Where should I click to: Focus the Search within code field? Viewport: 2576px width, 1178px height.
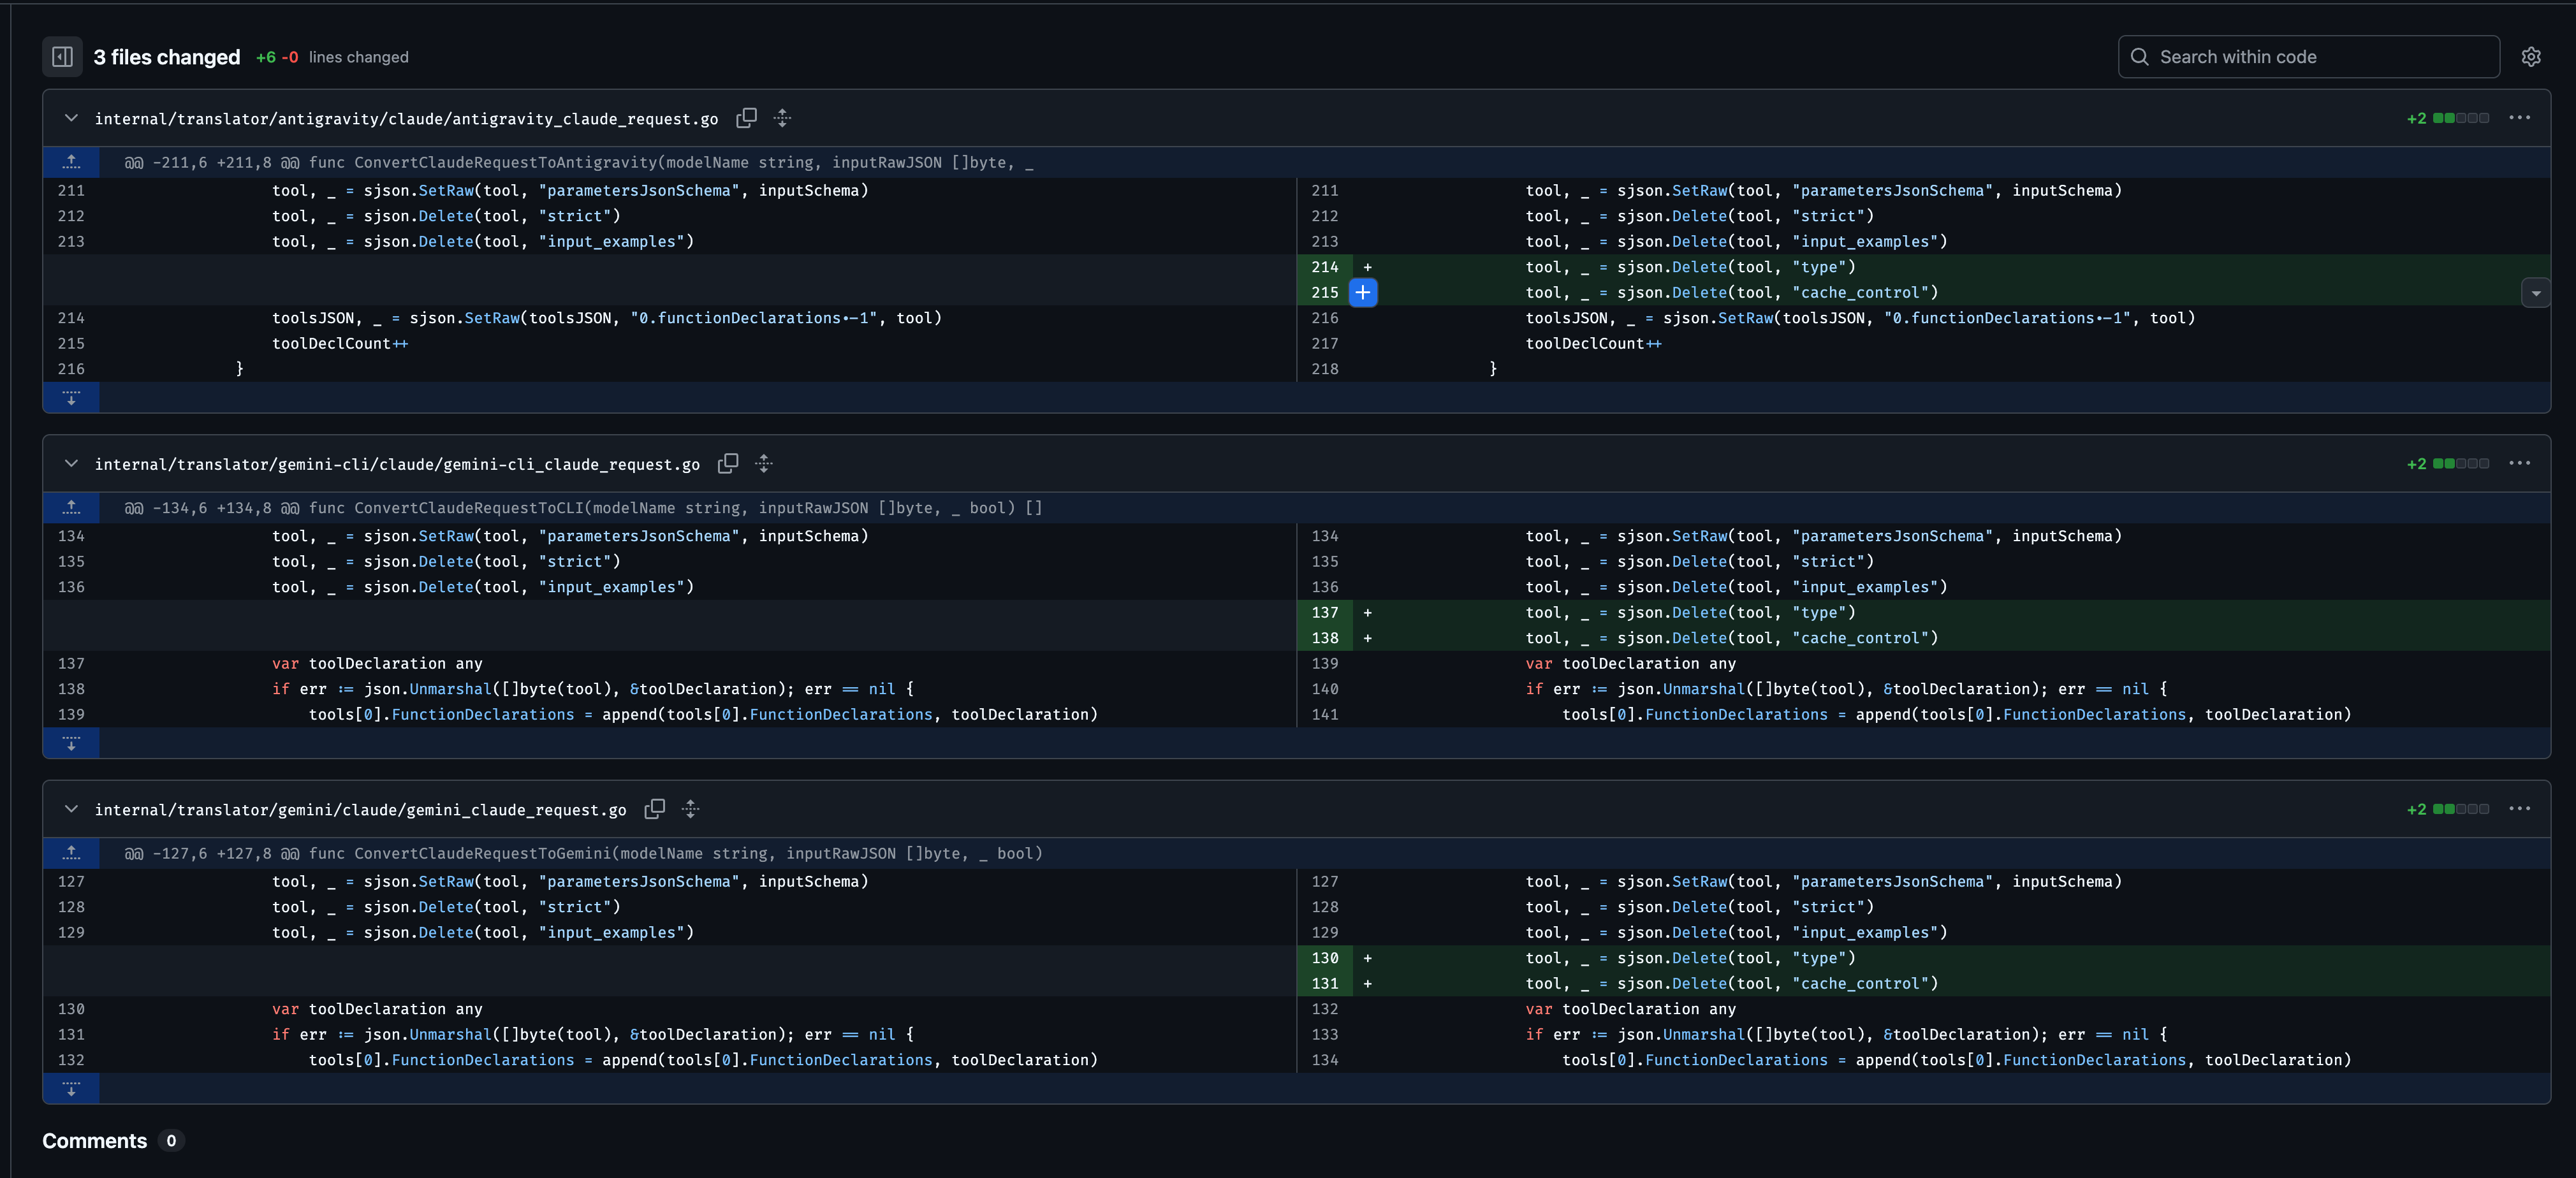pos(2308,57)
